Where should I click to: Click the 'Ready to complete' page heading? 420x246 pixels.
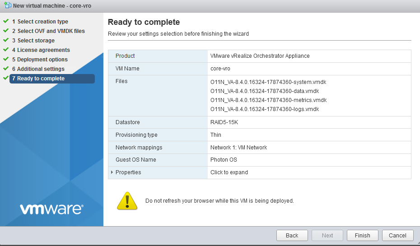pos(144,22)
